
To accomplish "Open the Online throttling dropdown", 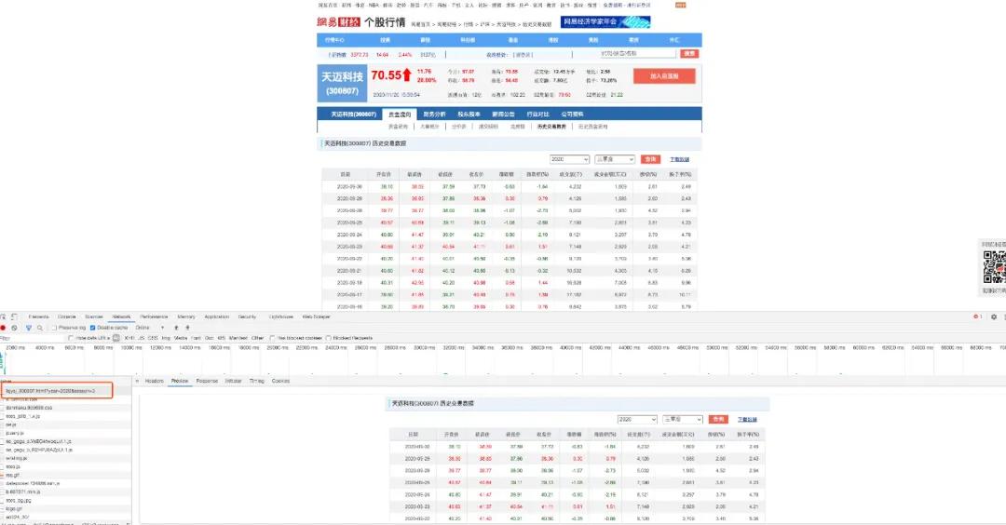I will pos(149,328).
